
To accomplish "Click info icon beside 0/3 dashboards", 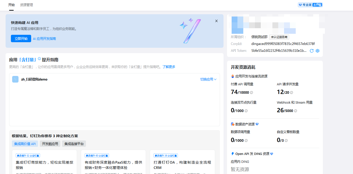I will pos(286,140).
